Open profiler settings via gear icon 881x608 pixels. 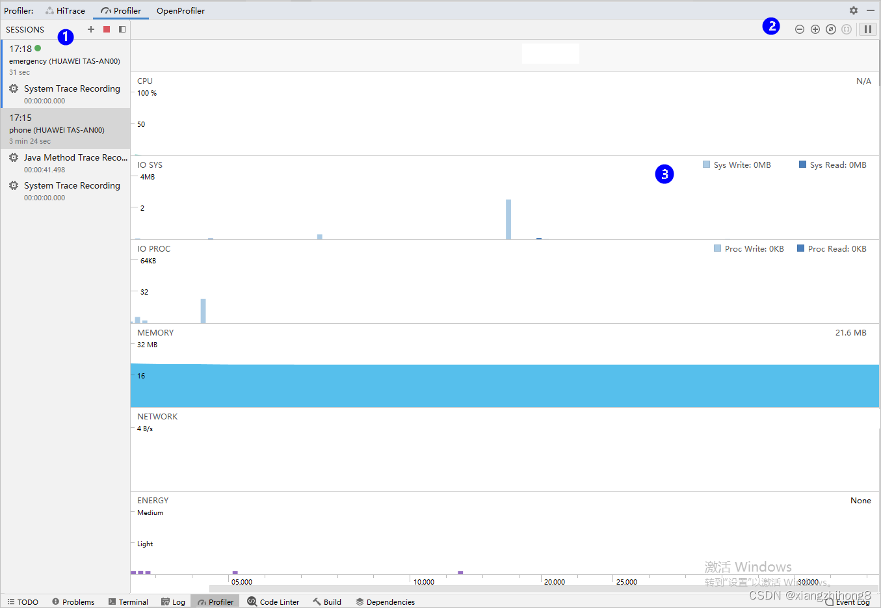pos(853,10)
